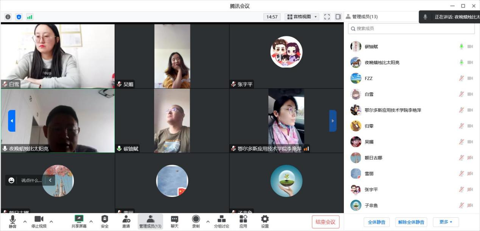The width and height of the screenshot is (480, 231).
Task: Collapse the quick chat bar arrow
Action: point(50,180)
